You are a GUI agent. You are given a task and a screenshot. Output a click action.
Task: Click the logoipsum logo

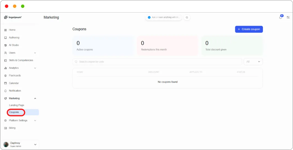[x=13, y=17]
